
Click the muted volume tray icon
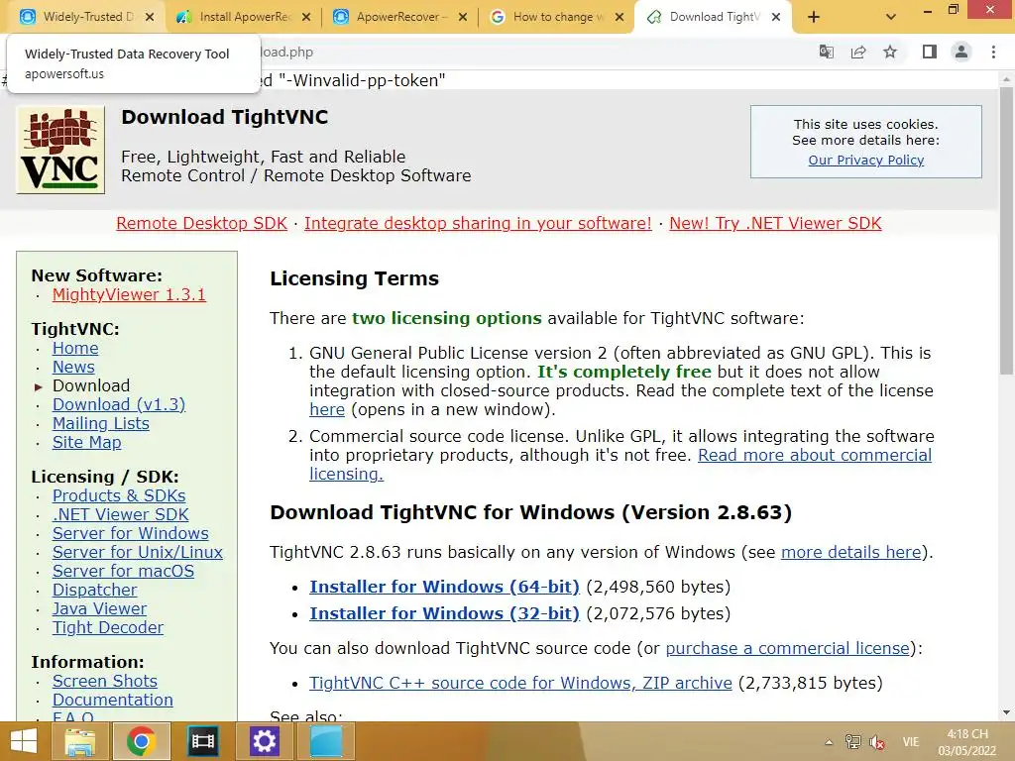(x=877, y=742)
